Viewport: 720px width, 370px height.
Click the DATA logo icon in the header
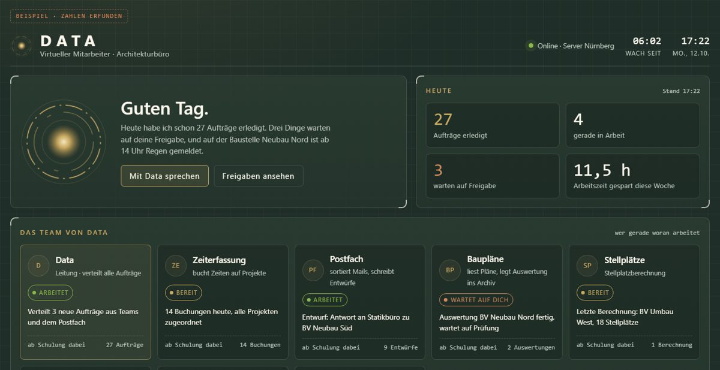(x=21, y=46)
